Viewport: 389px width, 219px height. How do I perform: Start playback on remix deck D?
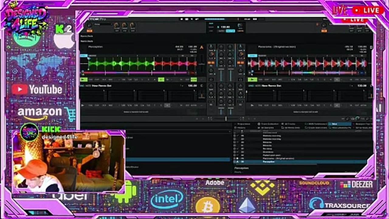coord(252,106)
